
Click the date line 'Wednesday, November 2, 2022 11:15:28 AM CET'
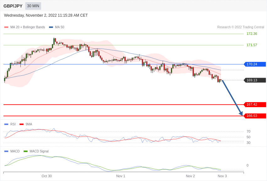(46, 15)
